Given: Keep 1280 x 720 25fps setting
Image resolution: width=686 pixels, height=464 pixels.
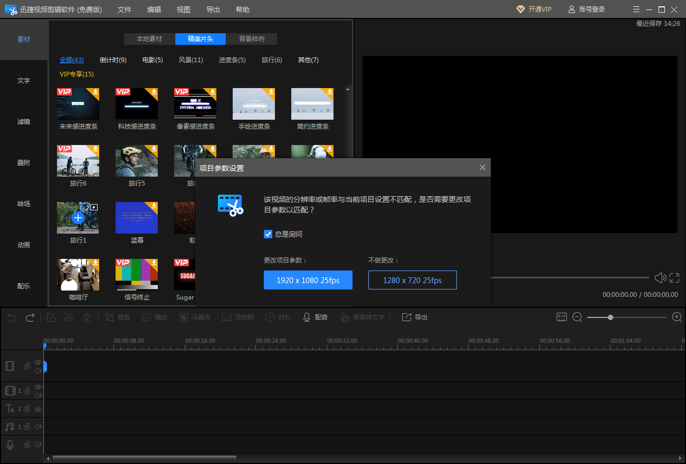Looking at the screenshot, I should tap(412, 280).
